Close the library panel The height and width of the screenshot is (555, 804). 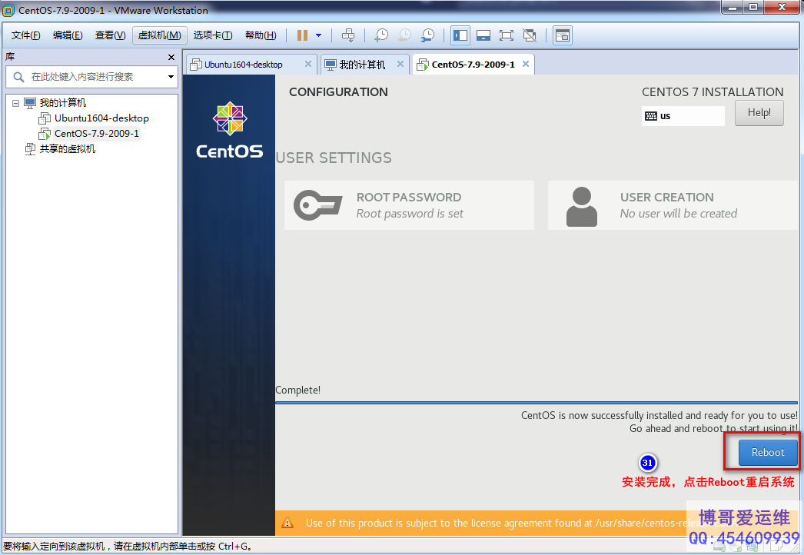click(171, 57)
